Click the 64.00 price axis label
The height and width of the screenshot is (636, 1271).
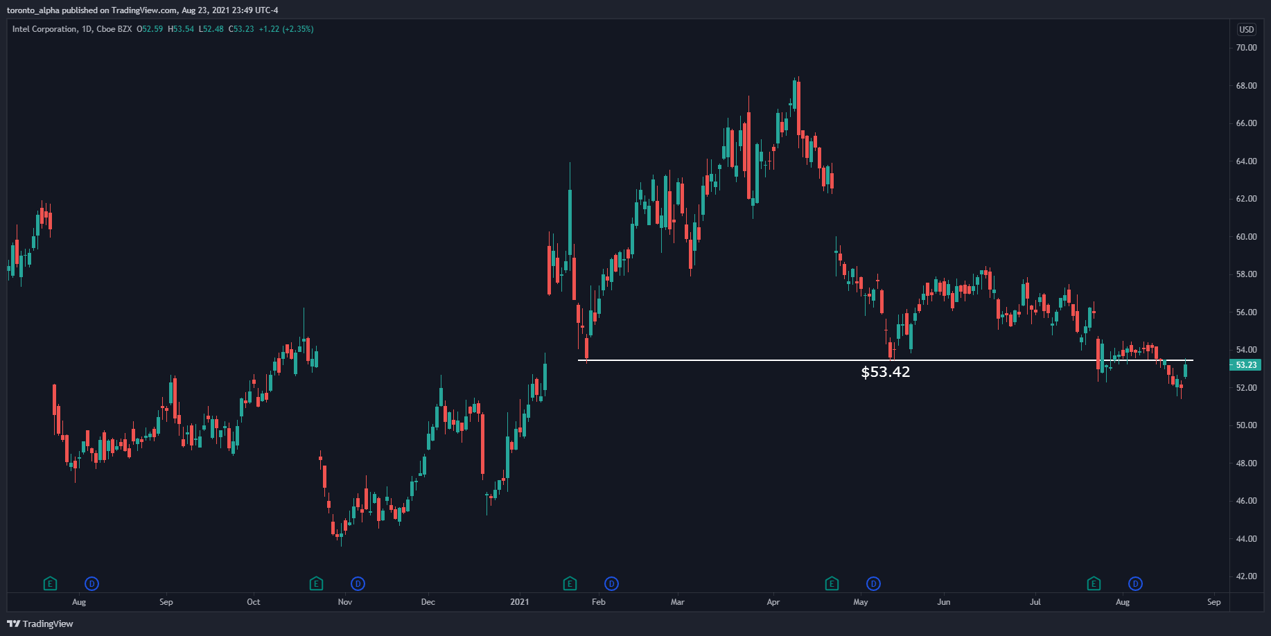click(1246, 161)
